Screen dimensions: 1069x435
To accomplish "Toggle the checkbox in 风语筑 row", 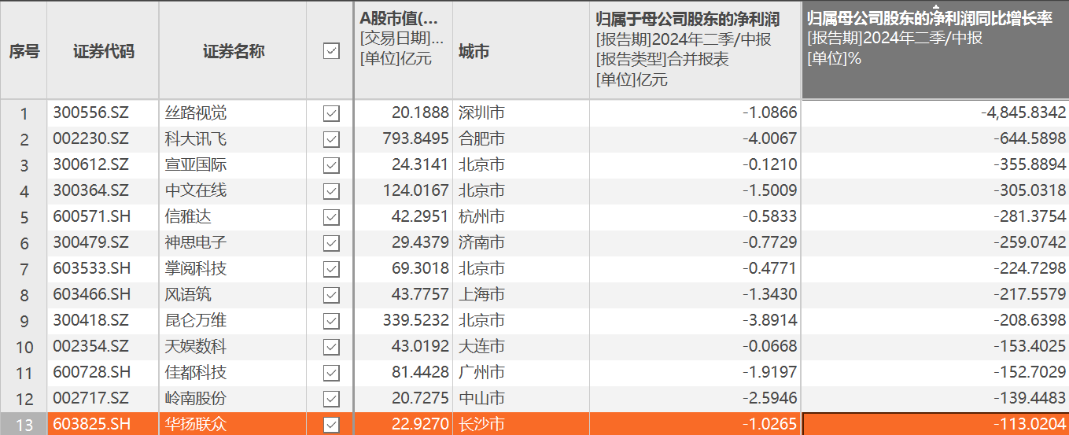I will [x=331, y=295].
